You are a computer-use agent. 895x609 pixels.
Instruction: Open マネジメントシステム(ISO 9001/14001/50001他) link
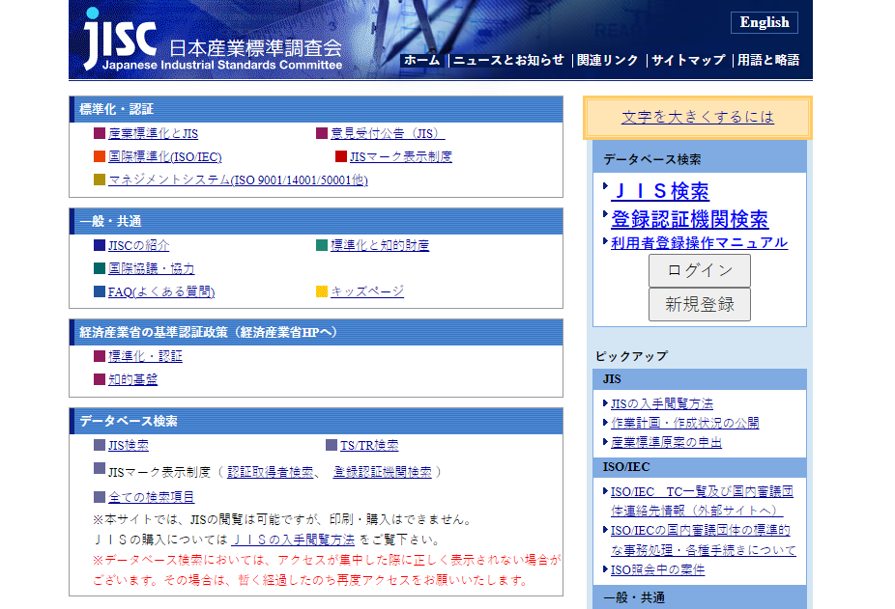(x=238, y=180)
